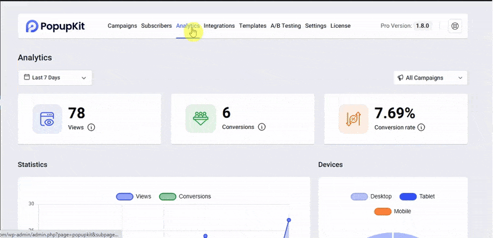Click the Conversion rate info icon

click(421, 128)
